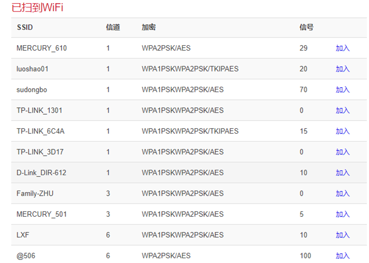Image resolution: width=369 pixels, height=263 pixels.
Task: Click the signal value 100 in the @506 row
Action: point(305,256)
